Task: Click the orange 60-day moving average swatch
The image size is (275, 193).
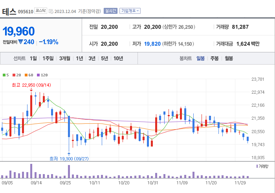Action: coord(26,75)
